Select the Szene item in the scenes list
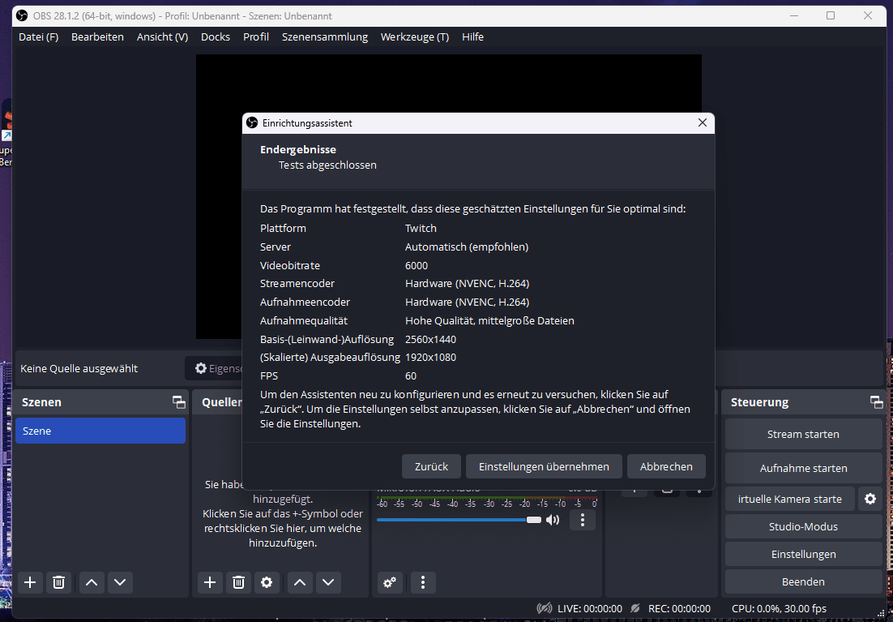 point(100,431)
